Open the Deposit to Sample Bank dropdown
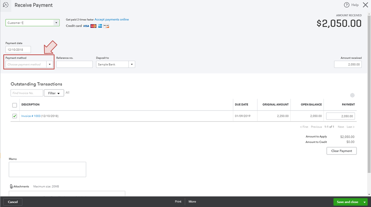The width and height of the screenshot is (371, 207). pyautogui.click(x=132, y=64)
